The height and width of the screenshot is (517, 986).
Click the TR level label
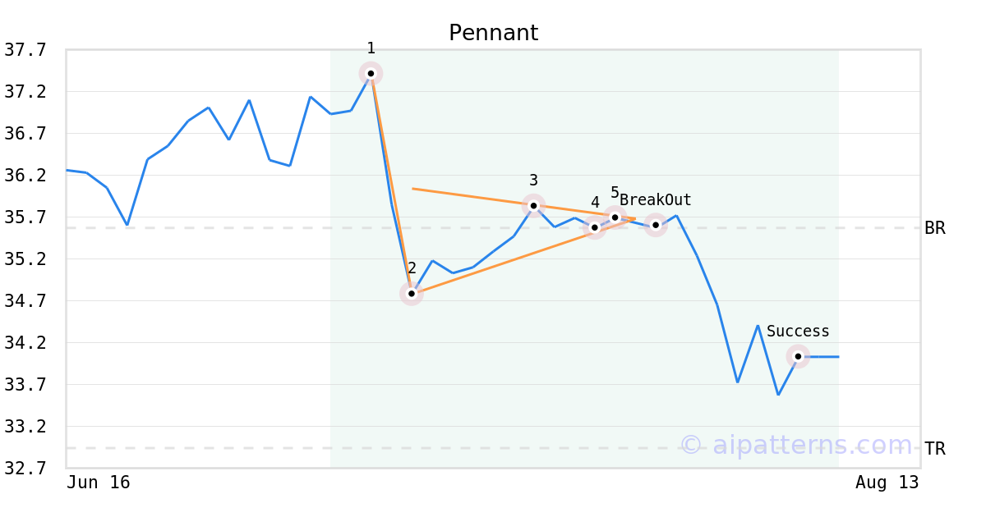[x=935, y=448]
